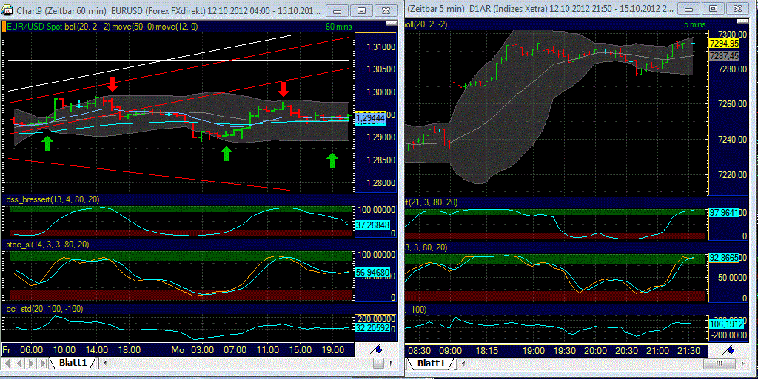Minimize the EURUSD Chart9 window
Image resolution: width=758 pixels, height=379 pixels.
pos(338,10)
